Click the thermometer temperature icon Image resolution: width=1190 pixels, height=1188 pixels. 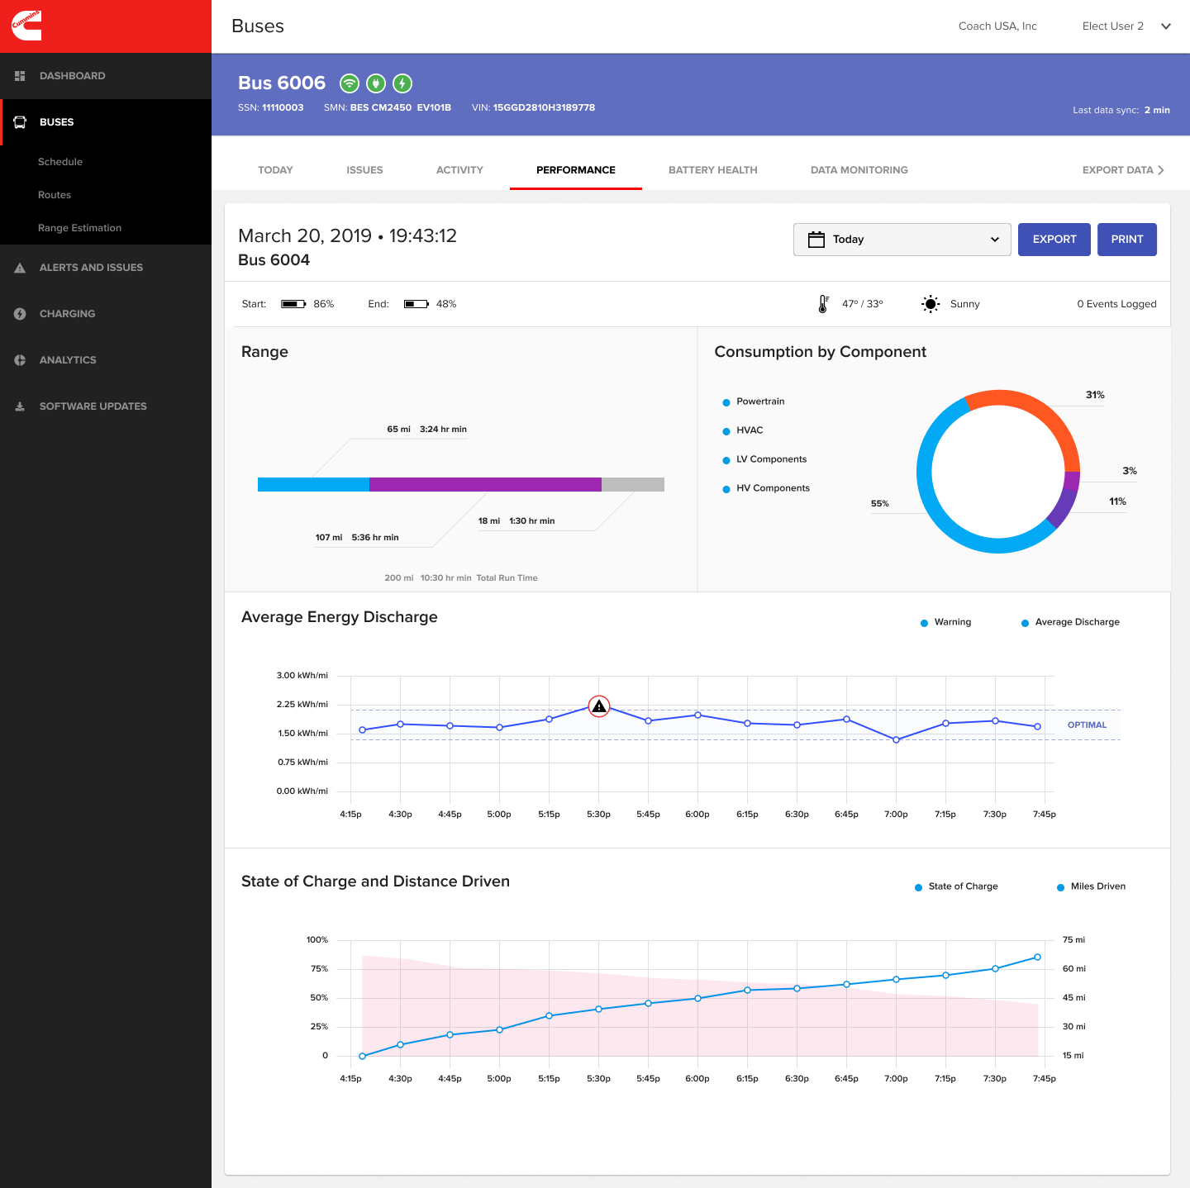pyautogui.click(x=823, y=304)
